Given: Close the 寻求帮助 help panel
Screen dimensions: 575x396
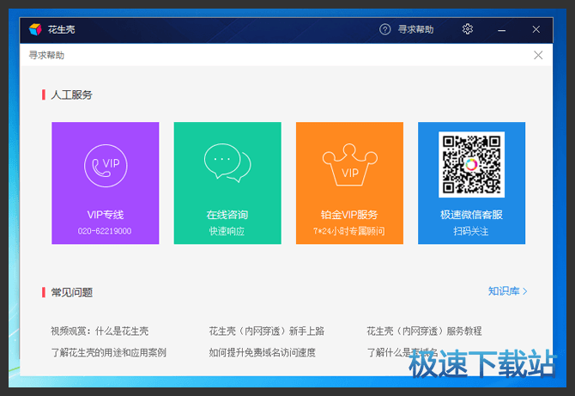Looking at the screenshot, I should (x=538, y=55).
